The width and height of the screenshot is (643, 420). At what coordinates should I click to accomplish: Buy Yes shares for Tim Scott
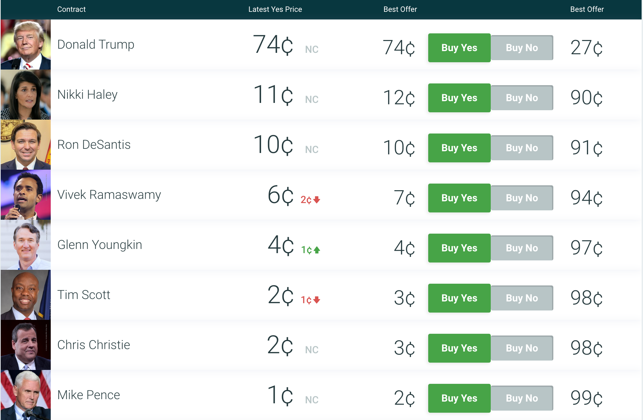pos(459,298)
